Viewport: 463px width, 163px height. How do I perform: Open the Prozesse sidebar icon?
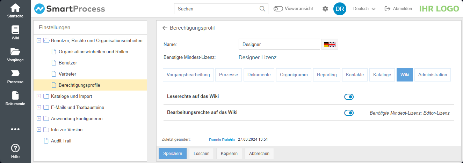(15, 73)
